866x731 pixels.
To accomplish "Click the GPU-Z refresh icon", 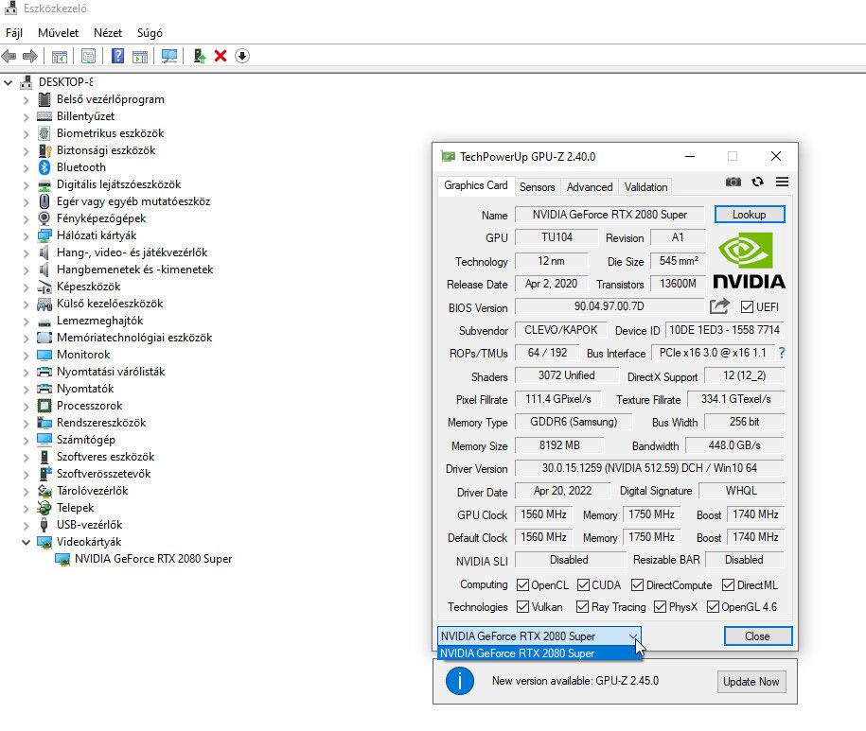I will pos(758,182).
